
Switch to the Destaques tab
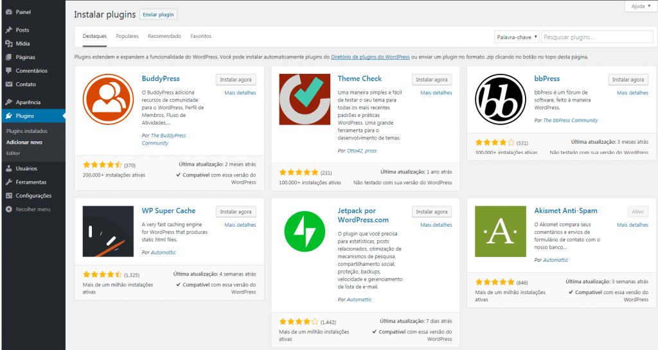pos(94,37)
